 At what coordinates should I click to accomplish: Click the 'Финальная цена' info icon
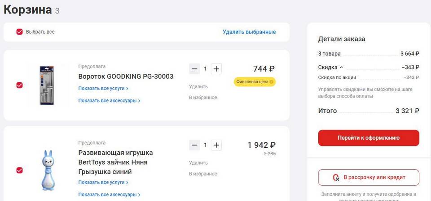272,82
